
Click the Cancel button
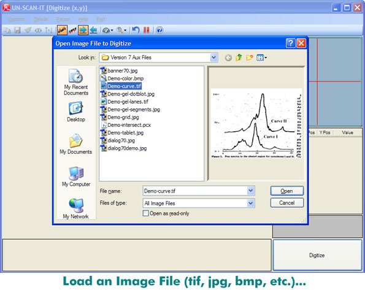point(287,203)
